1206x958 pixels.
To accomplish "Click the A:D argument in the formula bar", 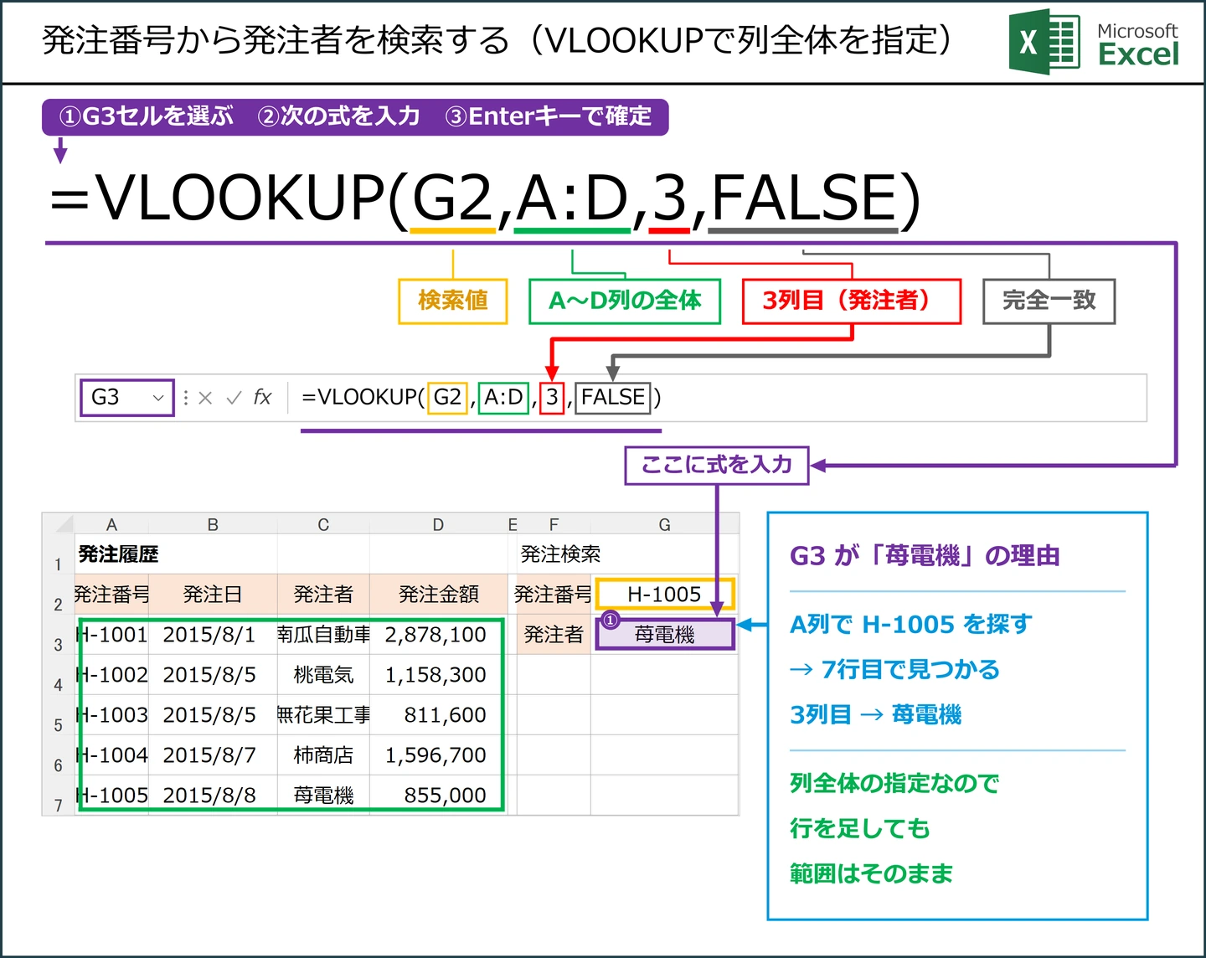I will pyautogui.click(x=504, y=397).
